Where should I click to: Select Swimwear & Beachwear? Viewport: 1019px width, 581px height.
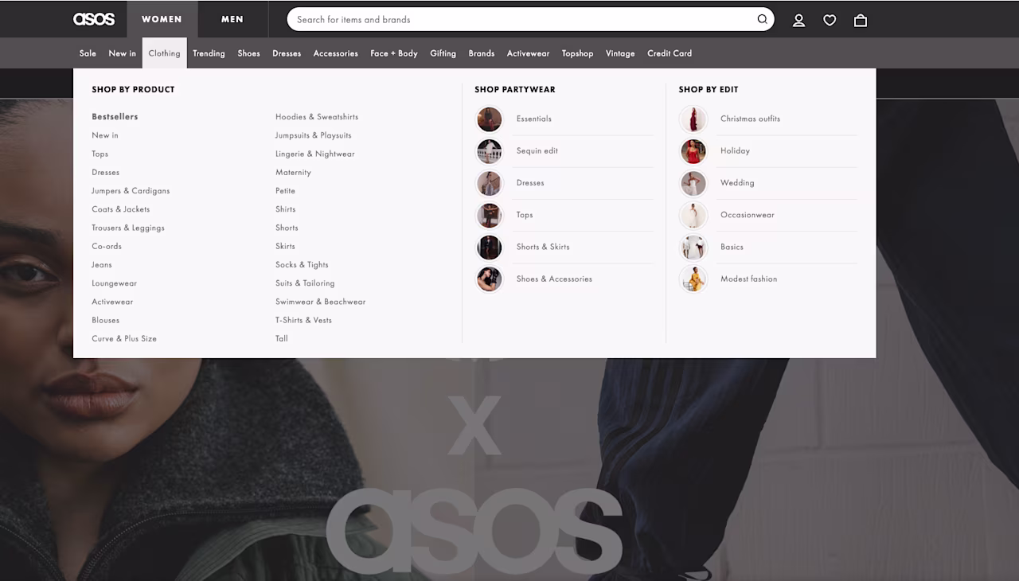(321, 302)
